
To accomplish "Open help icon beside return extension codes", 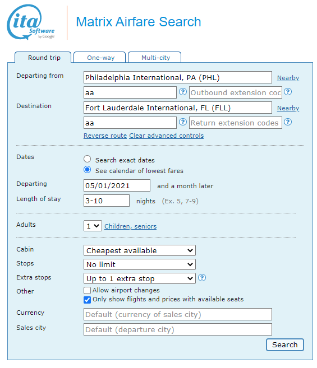I will tap(288, 122).
